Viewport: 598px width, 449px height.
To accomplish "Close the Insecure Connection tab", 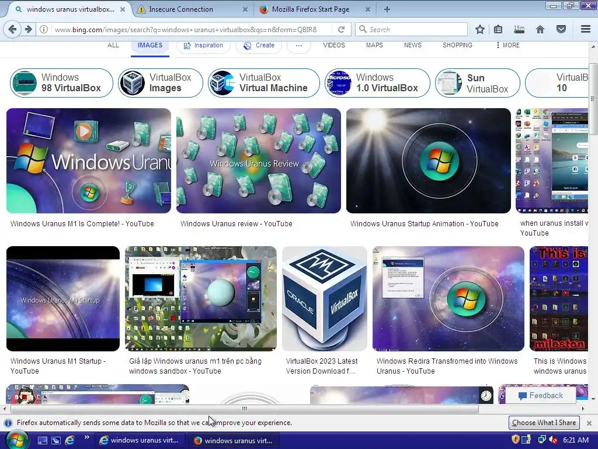I will [x=245, y=9].
